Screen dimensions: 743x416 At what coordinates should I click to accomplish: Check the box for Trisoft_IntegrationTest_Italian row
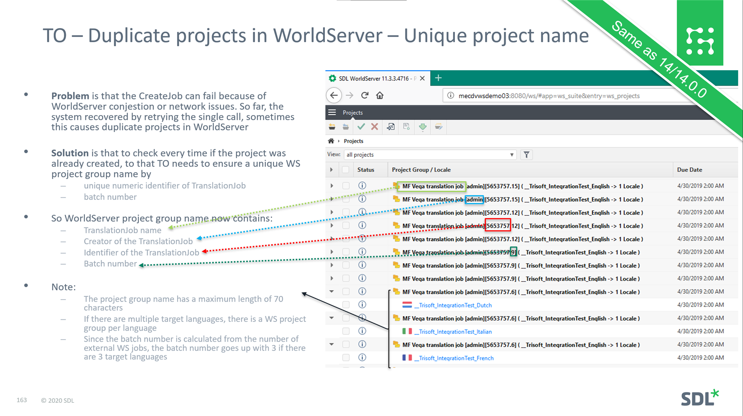[346, 331]
